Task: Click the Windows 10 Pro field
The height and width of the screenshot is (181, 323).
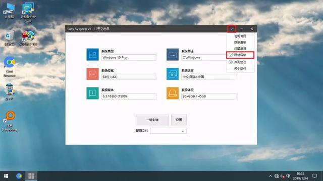Action: click(x=129, y=57)
